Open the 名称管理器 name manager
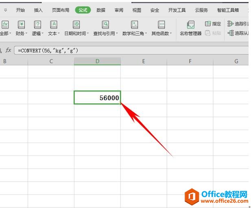Image resolution: width=251 pixels, height=208 pixels. 190,28
